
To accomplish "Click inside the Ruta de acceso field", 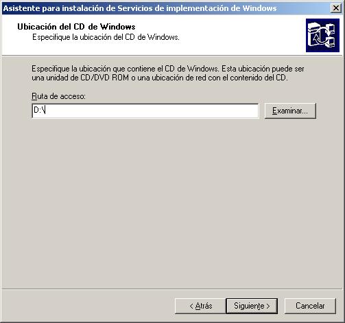I will (145, 111).
